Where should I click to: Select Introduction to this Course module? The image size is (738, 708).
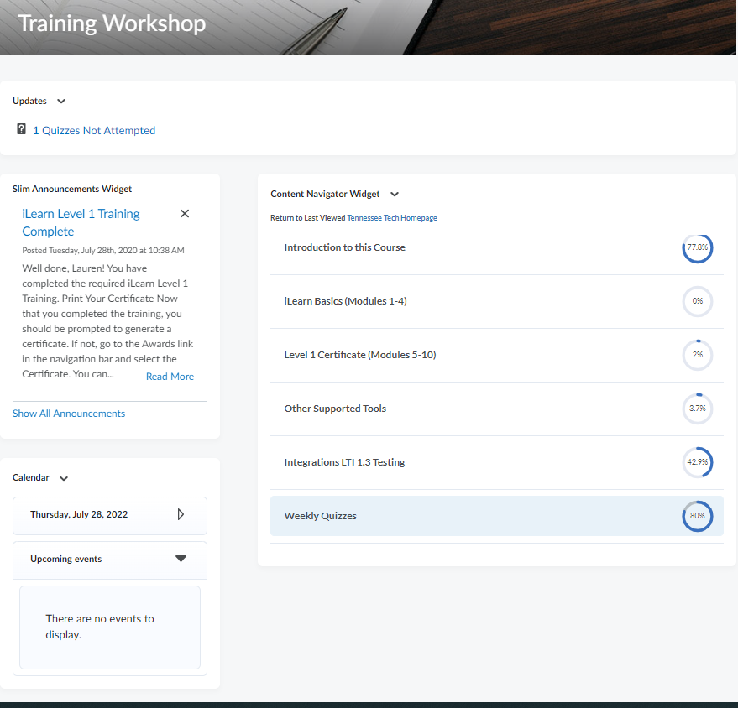(344, 247)
